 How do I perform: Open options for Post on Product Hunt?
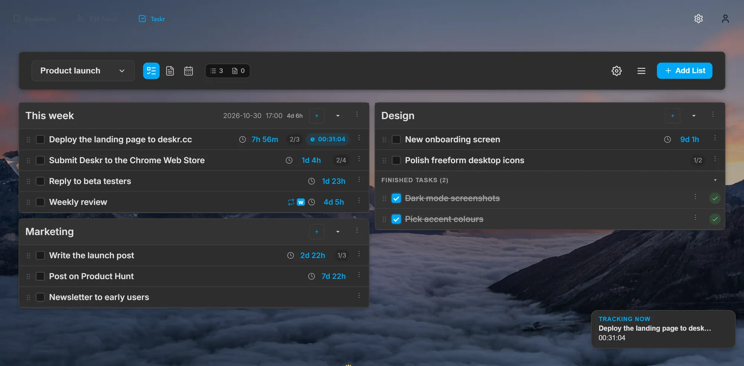[359, 275]
